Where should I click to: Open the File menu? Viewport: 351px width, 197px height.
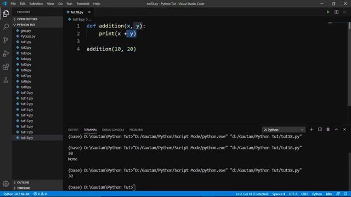point(13,4)
